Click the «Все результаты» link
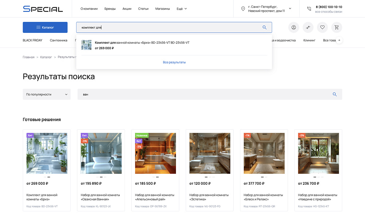The width and height of the screenshot is (365, 219). (x=174, y=62)
